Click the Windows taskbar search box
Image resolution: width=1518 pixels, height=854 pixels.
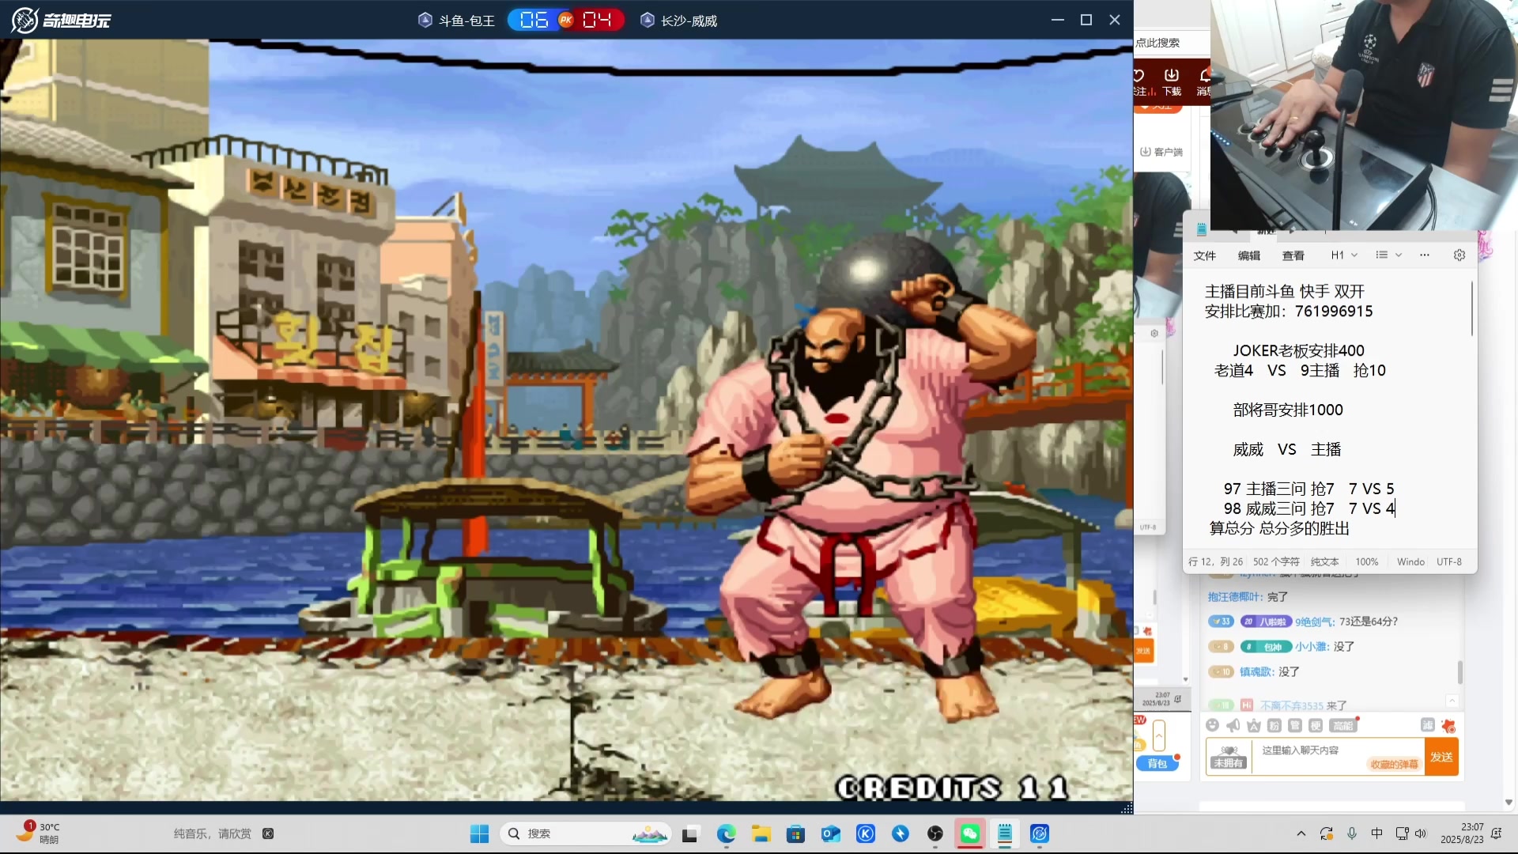[586, 833]
